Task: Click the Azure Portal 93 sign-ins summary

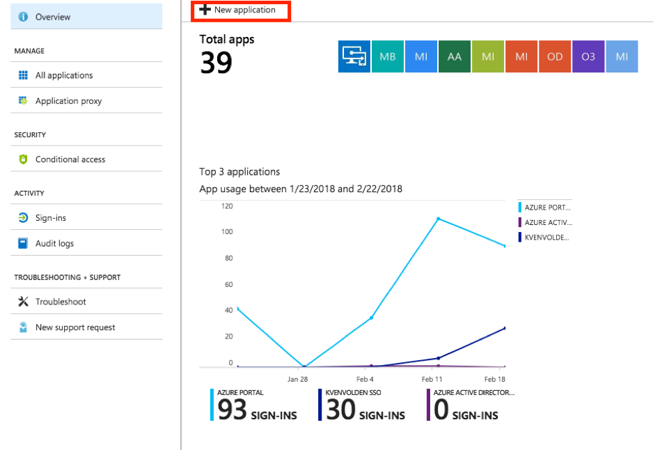Action: coord(253,405)
